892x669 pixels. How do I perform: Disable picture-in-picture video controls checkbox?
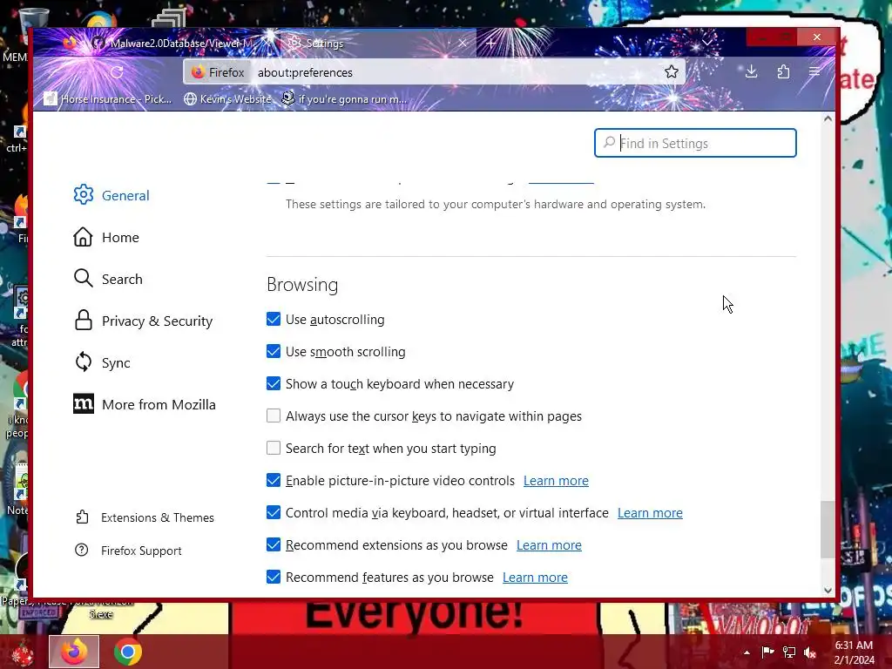274,481
